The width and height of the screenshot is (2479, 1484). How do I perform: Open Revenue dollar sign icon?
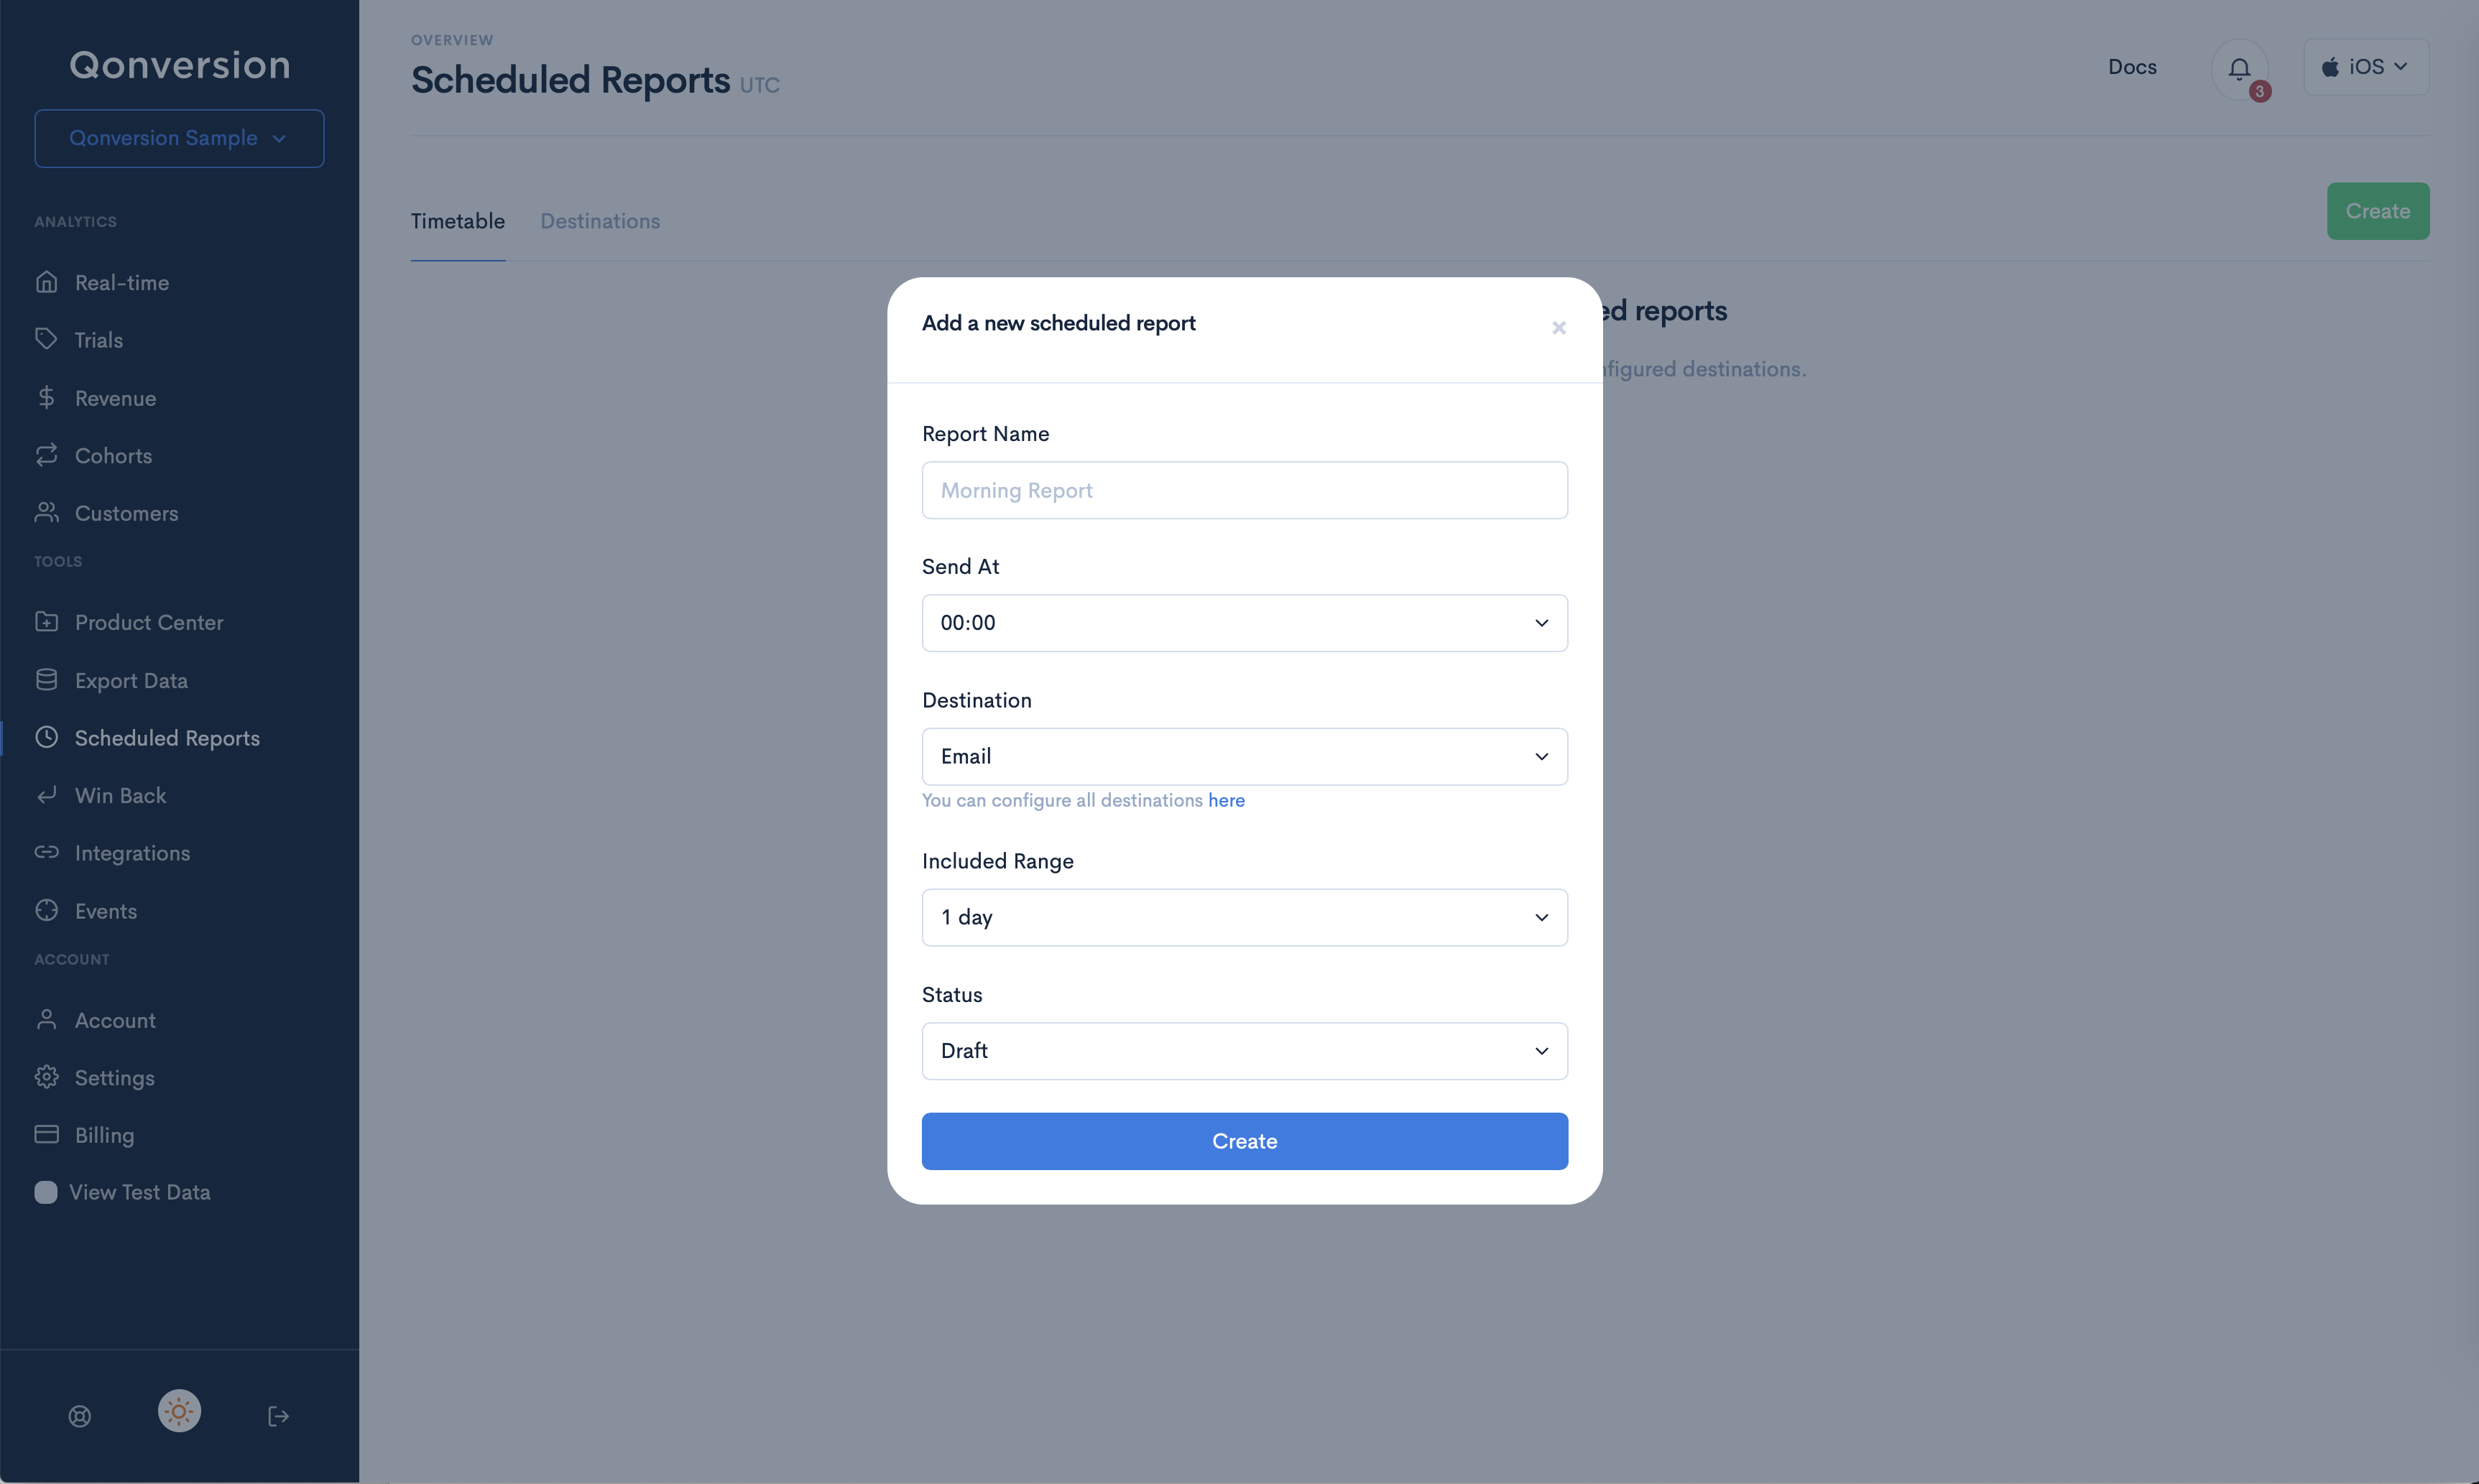pyautogui.click(x=46, y=397)
